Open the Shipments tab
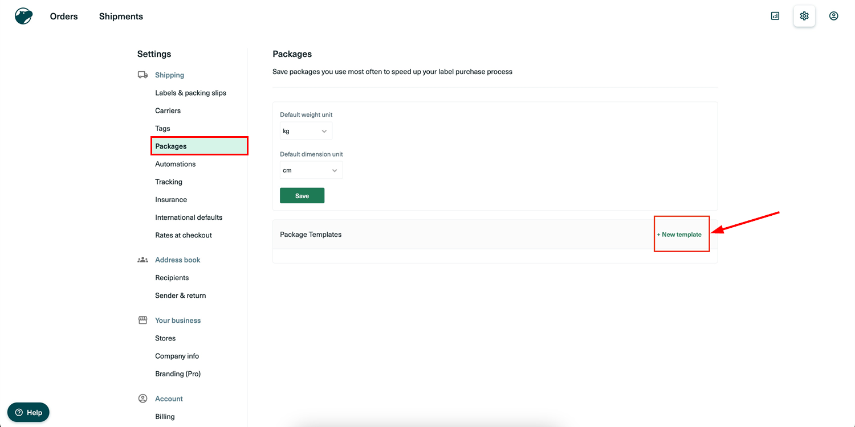 click(121, 17)
